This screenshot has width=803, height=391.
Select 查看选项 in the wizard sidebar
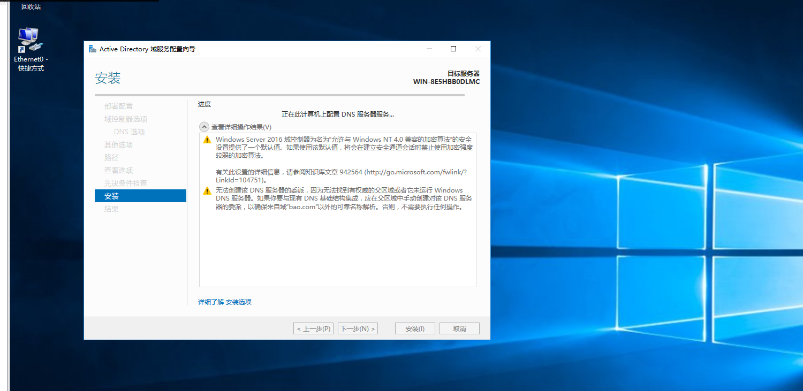pos(119,170)
